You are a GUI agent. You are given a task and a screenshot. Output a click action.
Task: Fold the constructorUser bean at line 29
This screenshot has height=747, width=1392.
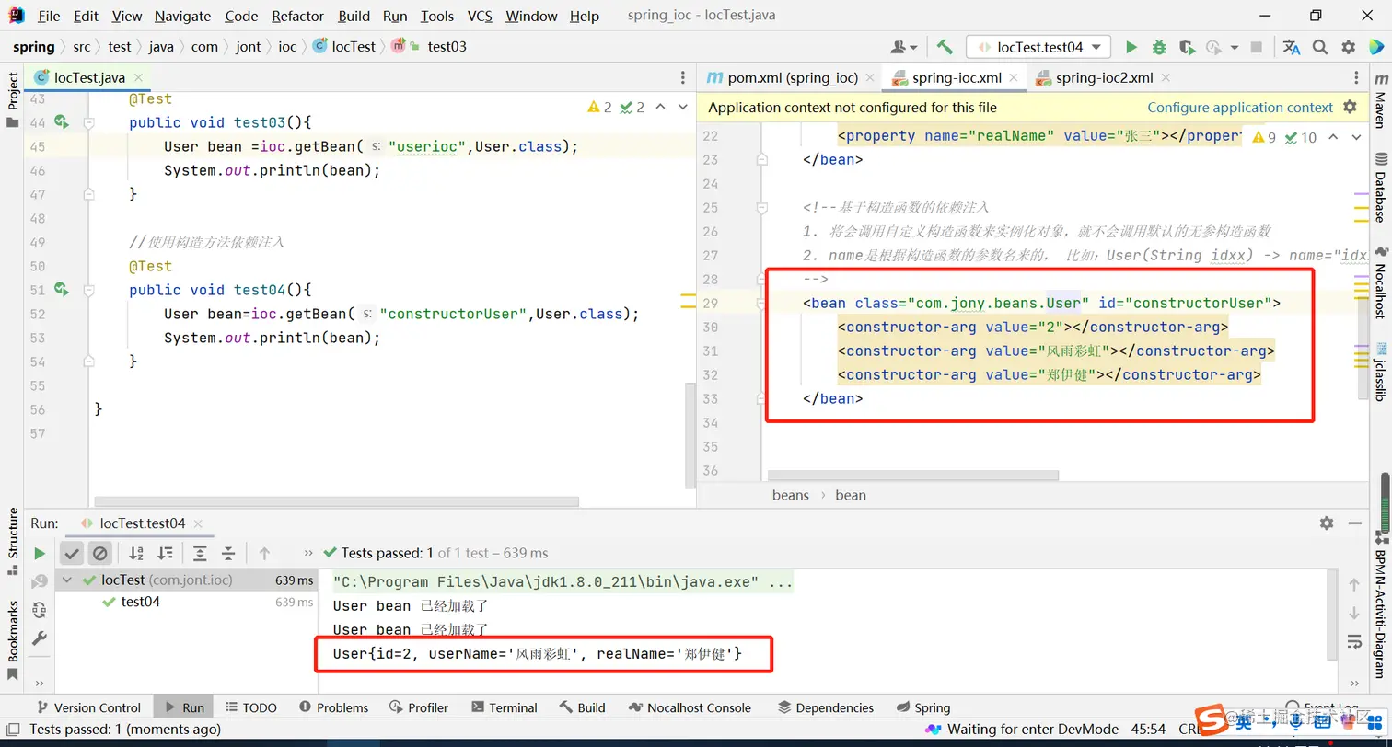[761, 303]
